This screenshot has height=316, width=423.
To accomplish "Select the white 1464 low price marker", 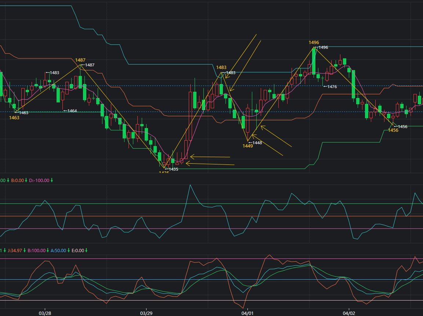I will click(x=72, y=110).
